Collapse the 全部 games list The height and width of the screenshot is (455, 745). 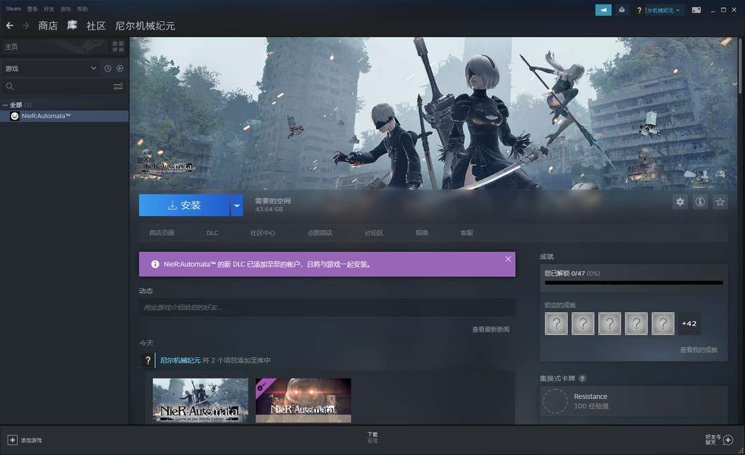coord(6,105)
